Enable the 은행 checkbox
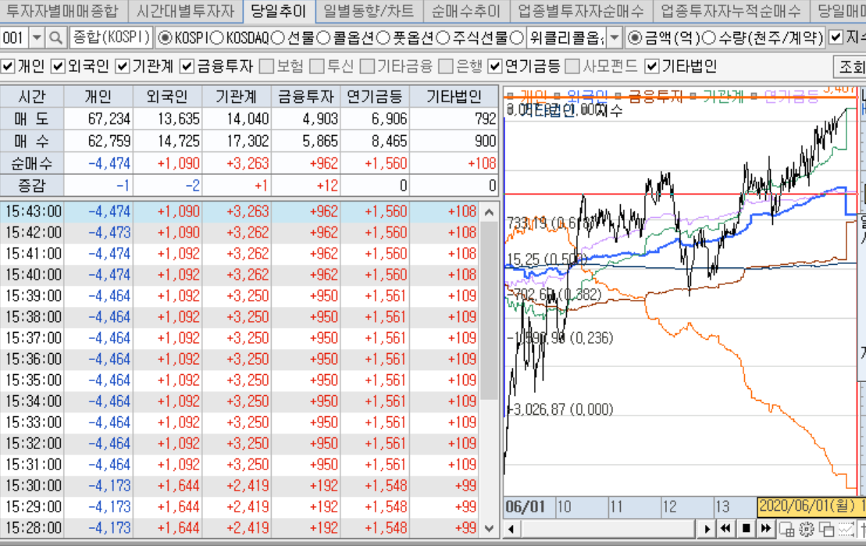The image size is (866, 546). coord(445,67)
